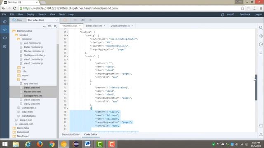Collapse the webapp folder
The image size is (264, 148).
(x=16, y=35)
